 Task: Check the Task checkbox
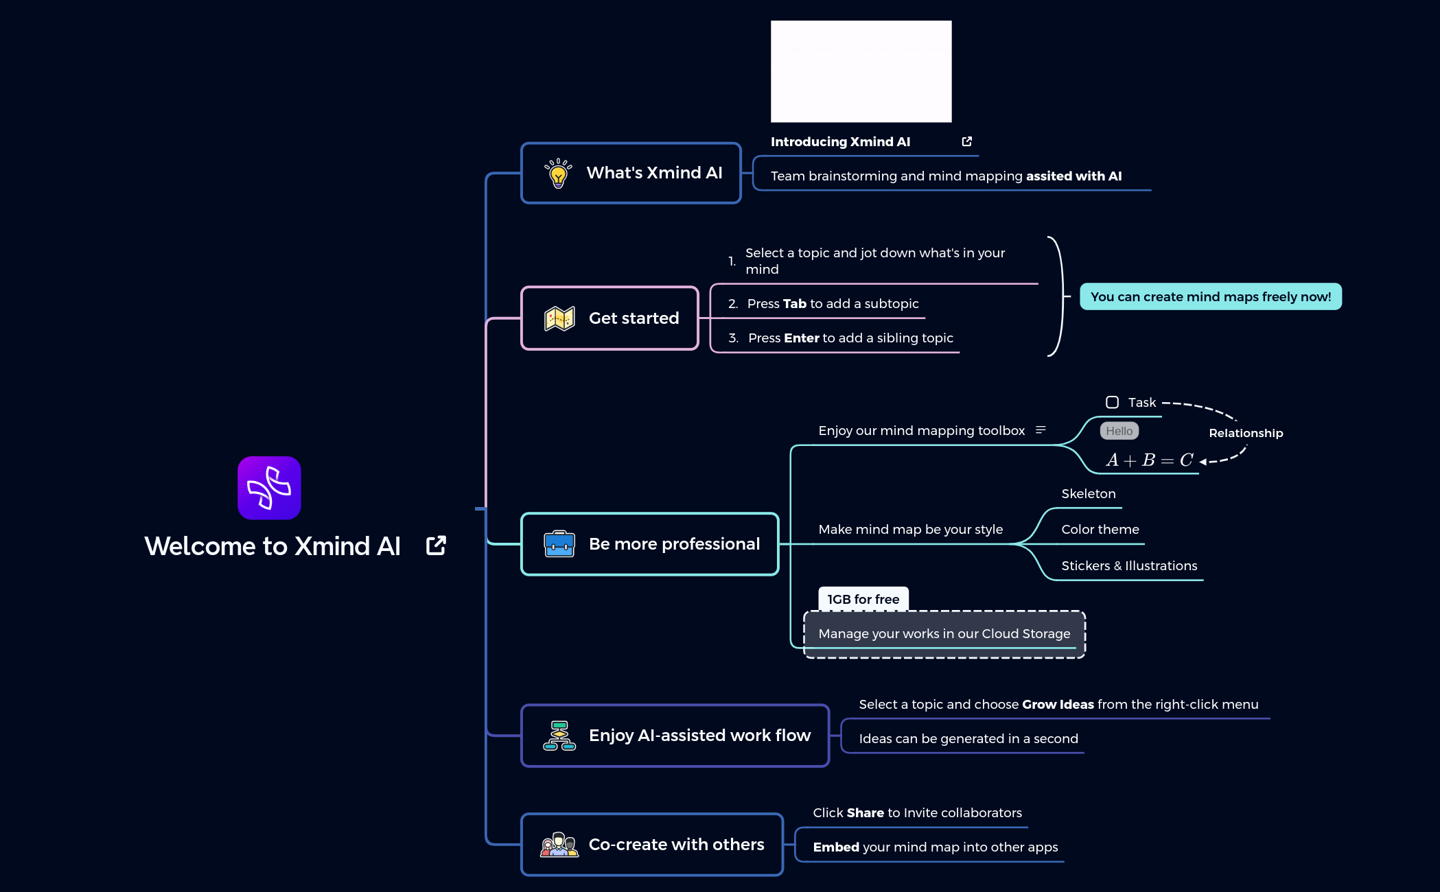pos(1112,402)
